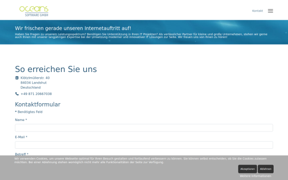Image resolution: width=288 pixels, height=180 pixels.
Task: Click the So erreichen Sie uns heading
Action: click(x=56, y=69)
